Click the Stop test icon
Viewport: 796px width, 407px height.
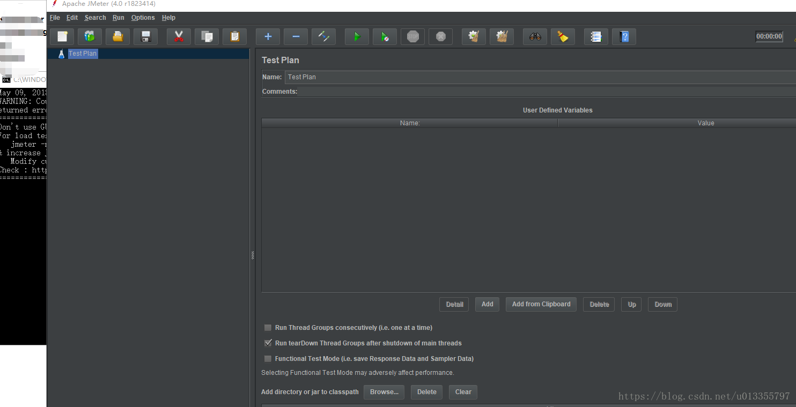tap(412, 36)
